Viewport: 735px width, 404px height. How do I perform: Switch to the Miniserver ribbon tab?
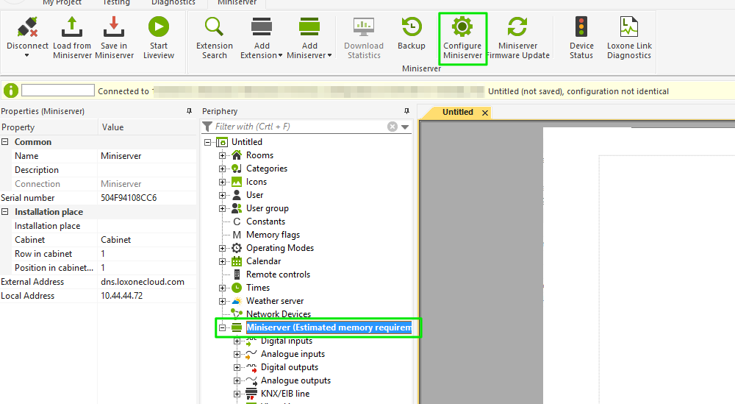coord(237,3)
